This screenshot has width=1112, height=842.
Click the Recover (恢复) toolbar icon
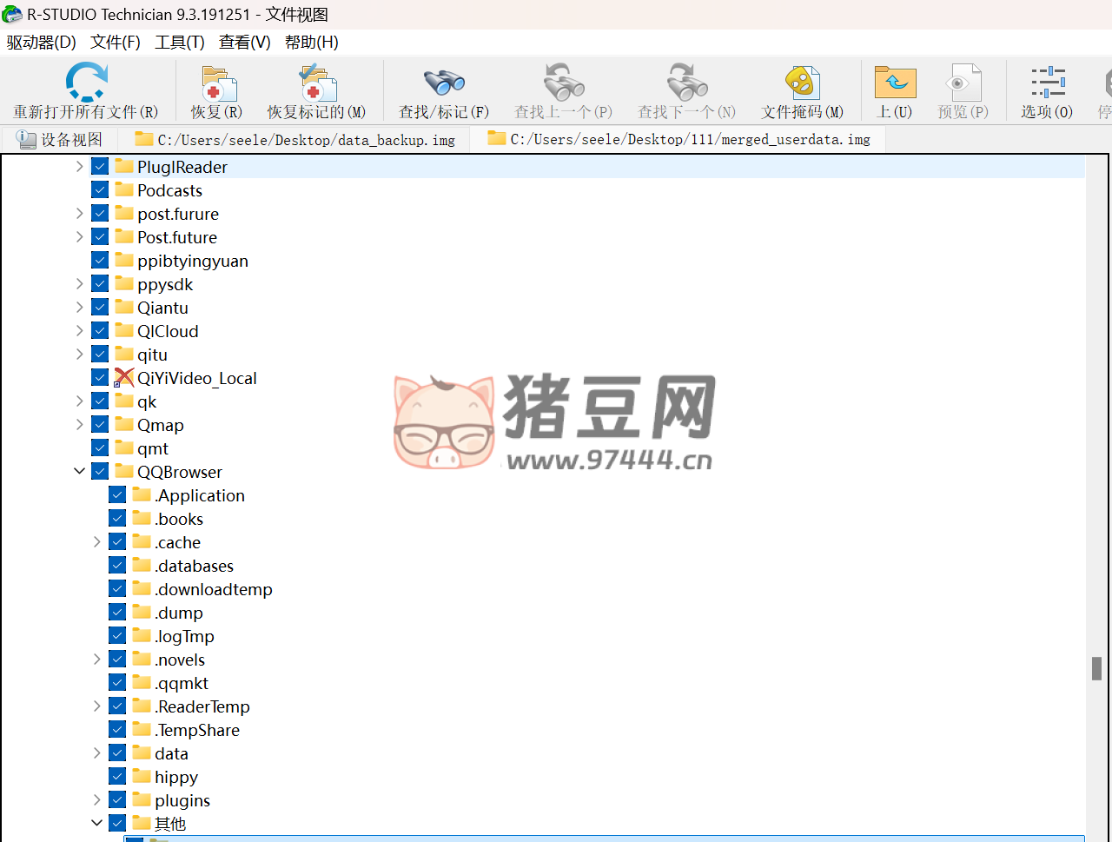[x=217, y=84]
